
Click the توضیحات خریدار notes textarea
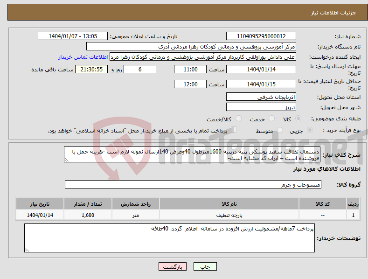pyautogui.click(x=169, y=238)
